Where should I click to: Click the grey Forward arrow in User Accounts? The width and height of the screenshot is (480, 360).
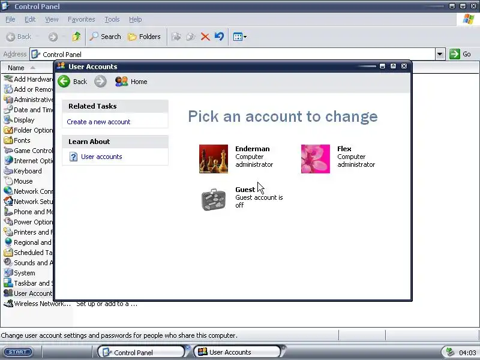[100, 82]
